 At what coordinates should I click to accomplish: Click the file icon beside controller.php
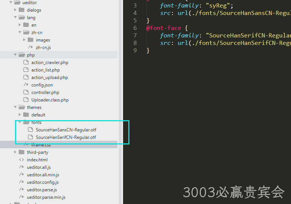[x=26, y=92]
